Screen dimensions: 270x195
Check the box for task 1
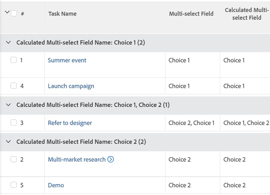[14, 60]
